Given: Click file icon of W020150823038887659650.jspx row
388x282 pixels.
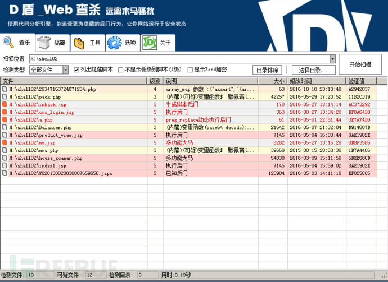Looking at the screenshot, I should (x=4, y=173).
